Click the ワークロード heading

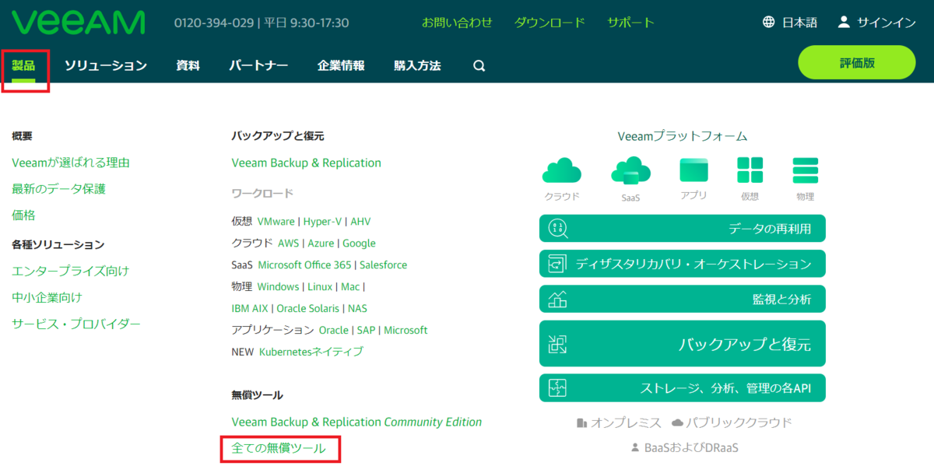[x=262, y=192]
